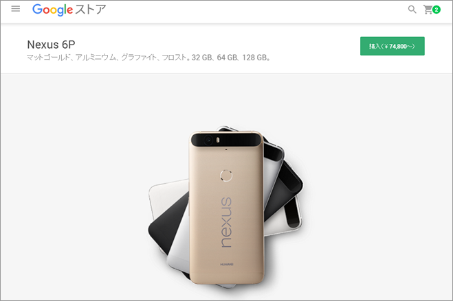
Task: Open the search magnifier icon
Action: coord(412,10)
